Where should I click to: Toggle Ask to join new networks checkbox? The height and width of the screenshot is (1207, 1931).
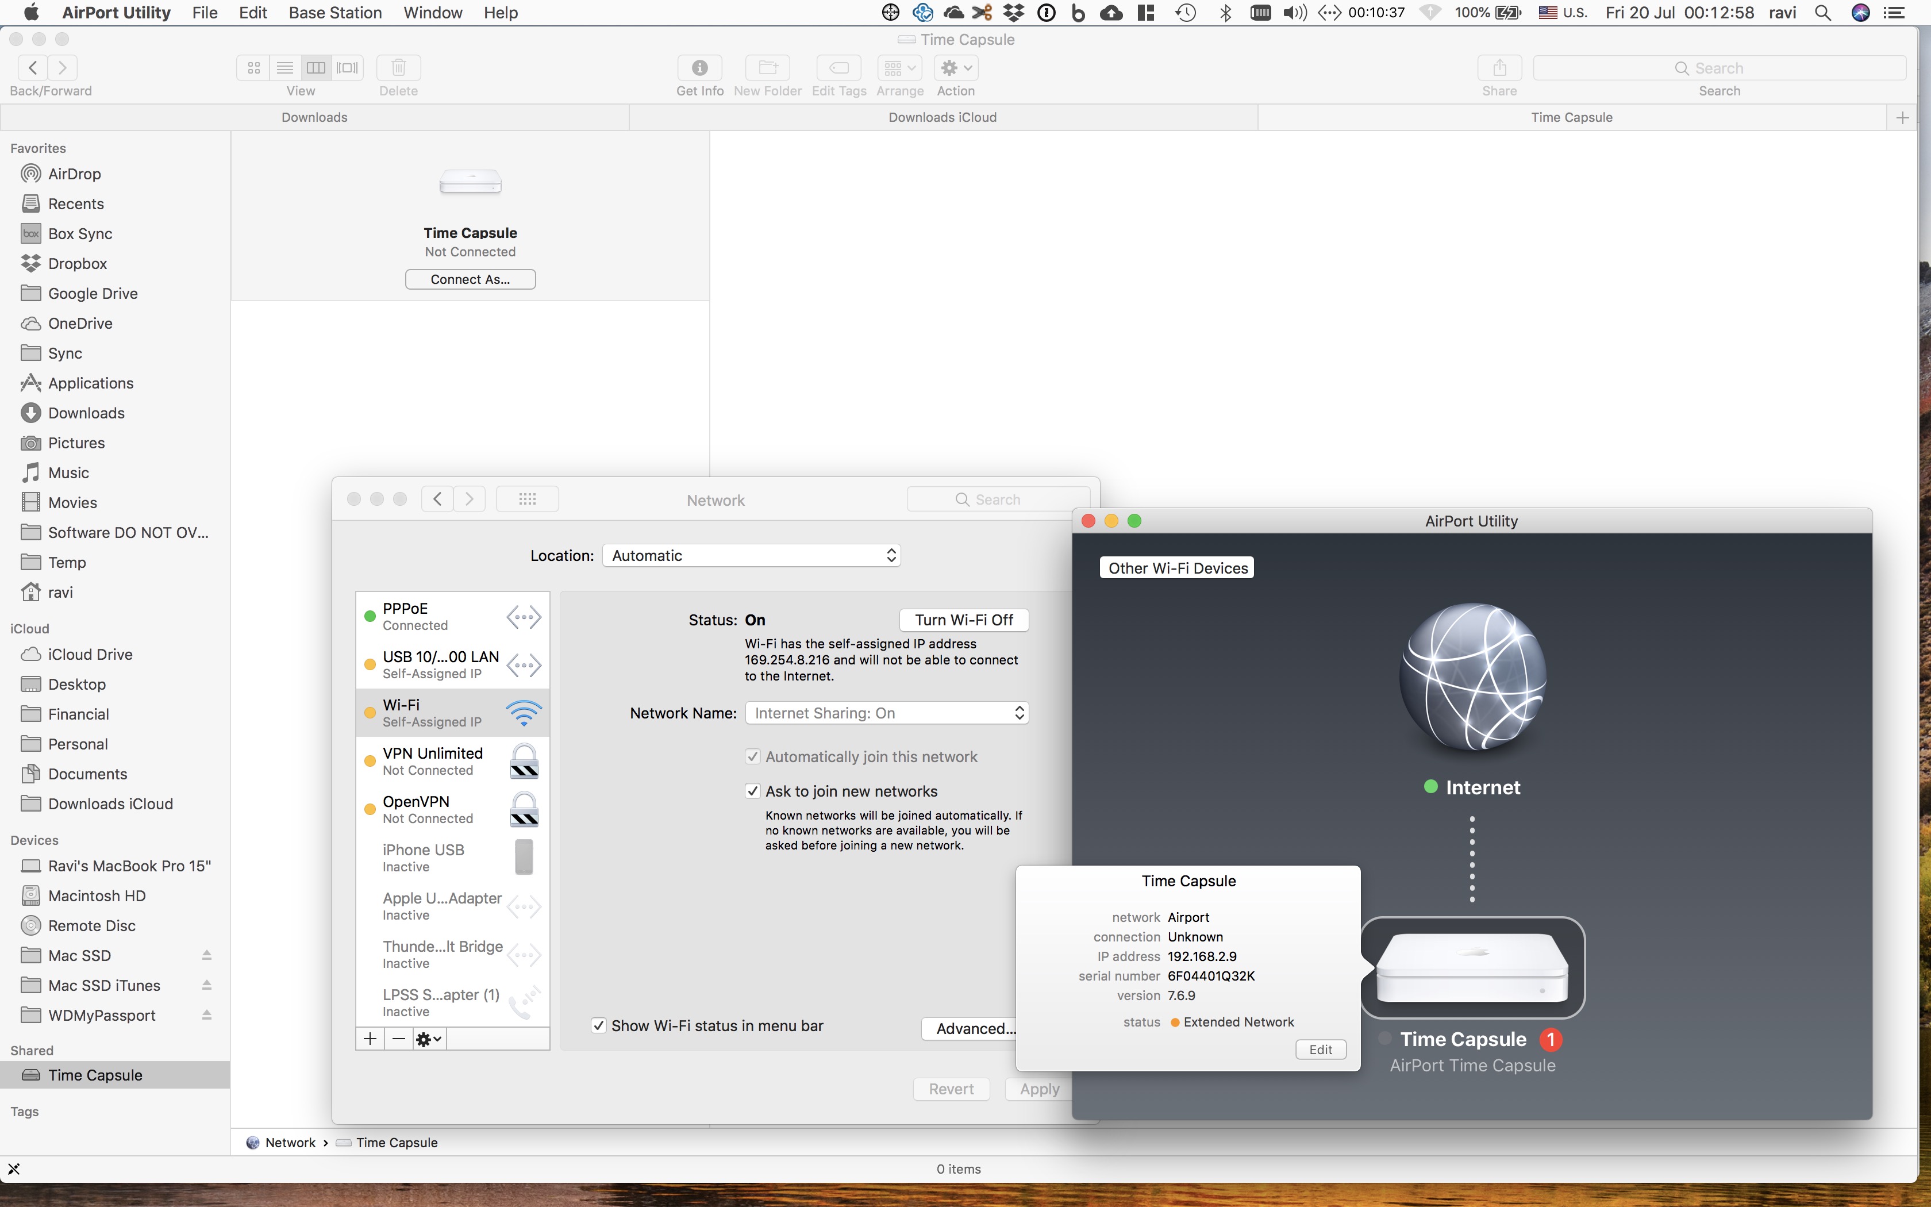point(752,791)
